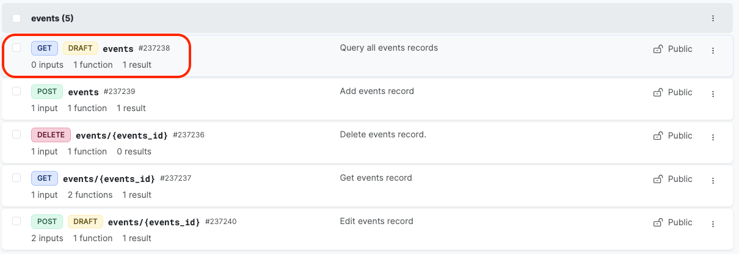The width and height of the screenshot is (739, 254).
Task: Tick checkbox for DELETE events/{events_id}
Action: pyautogui.click(x=16, y=134)
